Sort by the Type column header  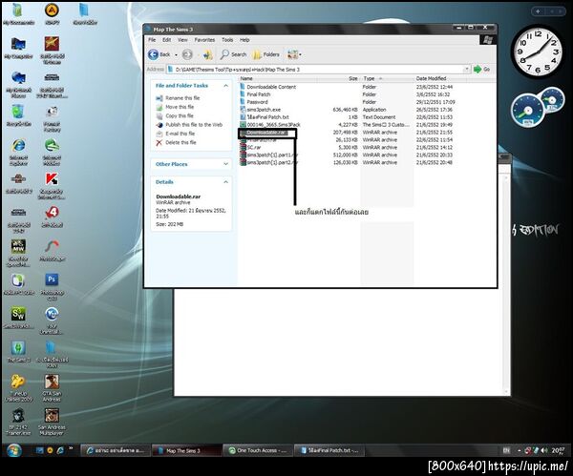click(387, 78)
